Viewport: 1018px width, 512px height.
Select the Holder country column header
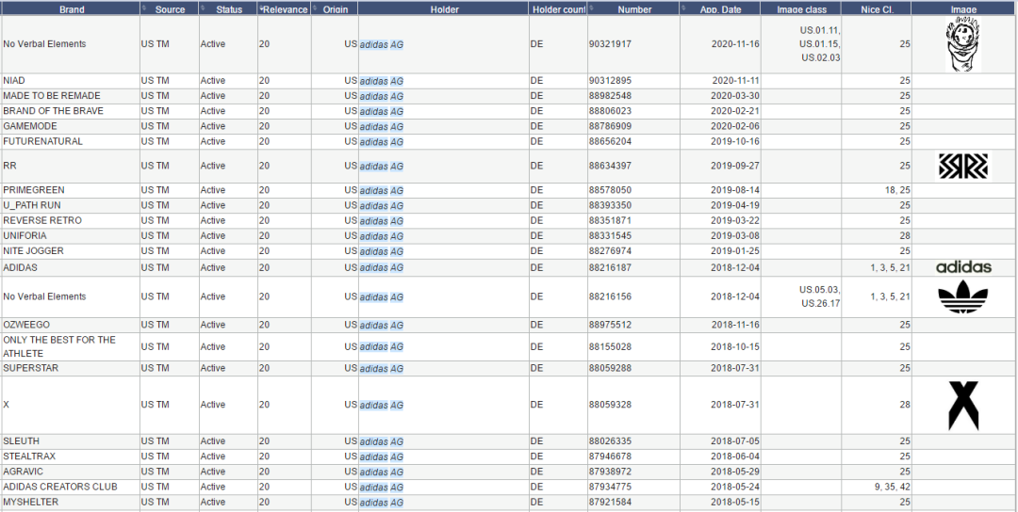point(558,9)
